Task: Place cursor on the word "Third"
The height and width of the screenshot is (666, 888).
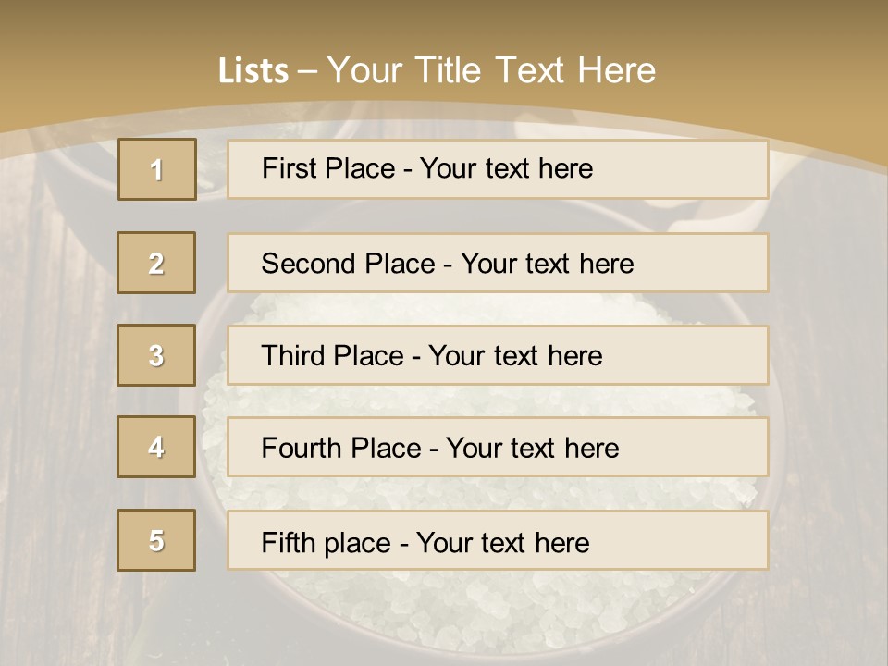Action: pos(293,356)
